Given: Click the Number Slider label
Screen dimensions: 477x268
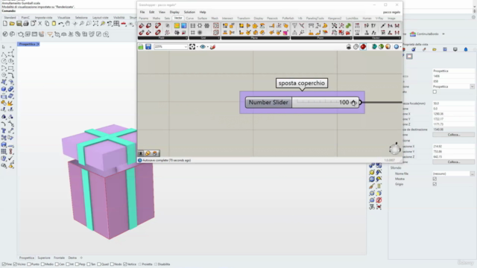Looking at the screenshot, I should point(268,103).
